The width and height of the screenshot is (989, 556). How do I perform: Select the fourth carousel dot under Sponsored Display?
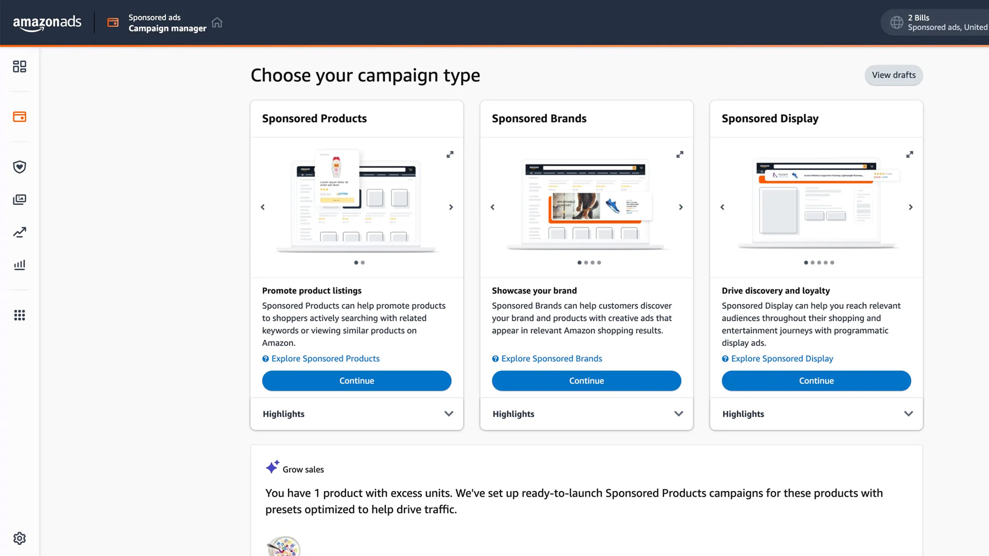point(825,262)
